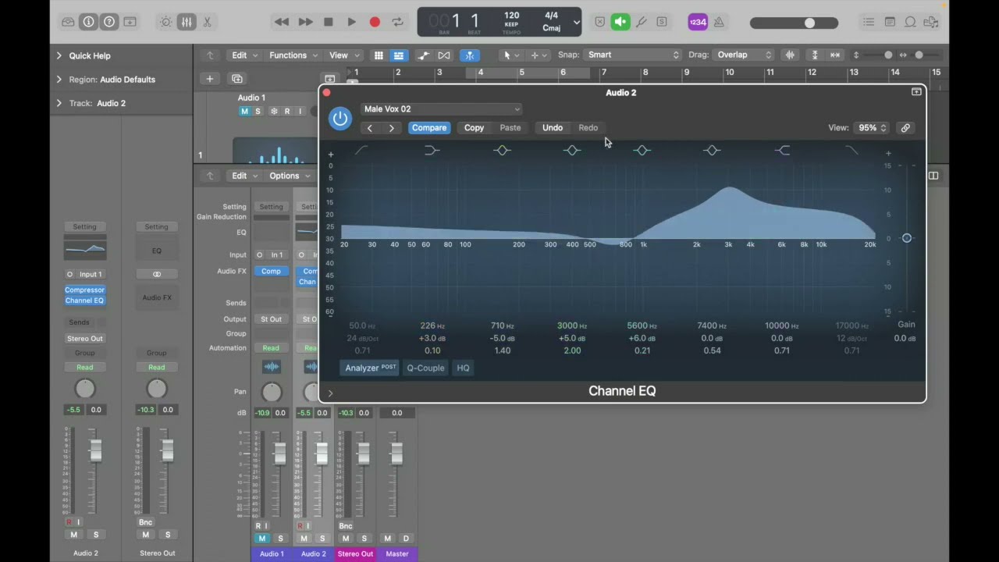Image resolution: width=999 pixels, height=562 pixels.
Task: Expand the Track: Audio 2 section
Action: [x=59, y=102]
